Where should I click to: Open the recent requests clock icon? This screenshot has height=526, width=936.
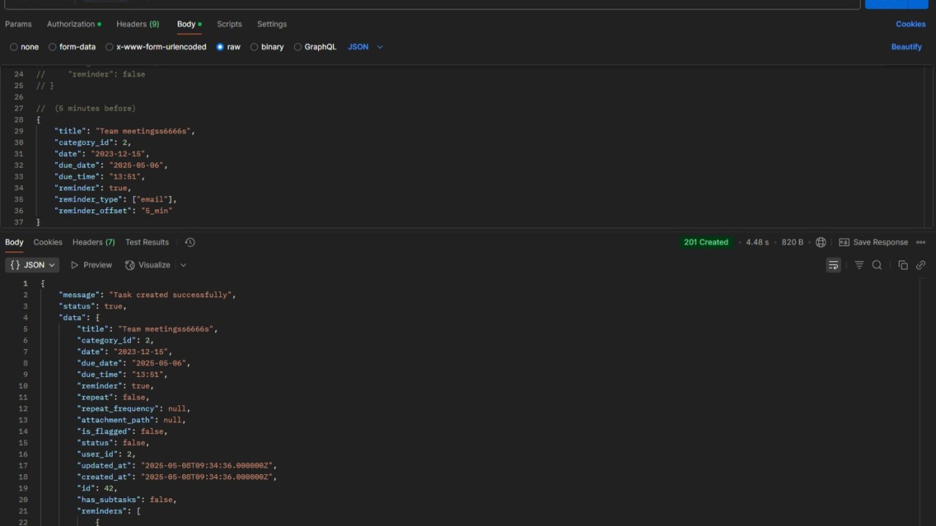click(189, 241)
